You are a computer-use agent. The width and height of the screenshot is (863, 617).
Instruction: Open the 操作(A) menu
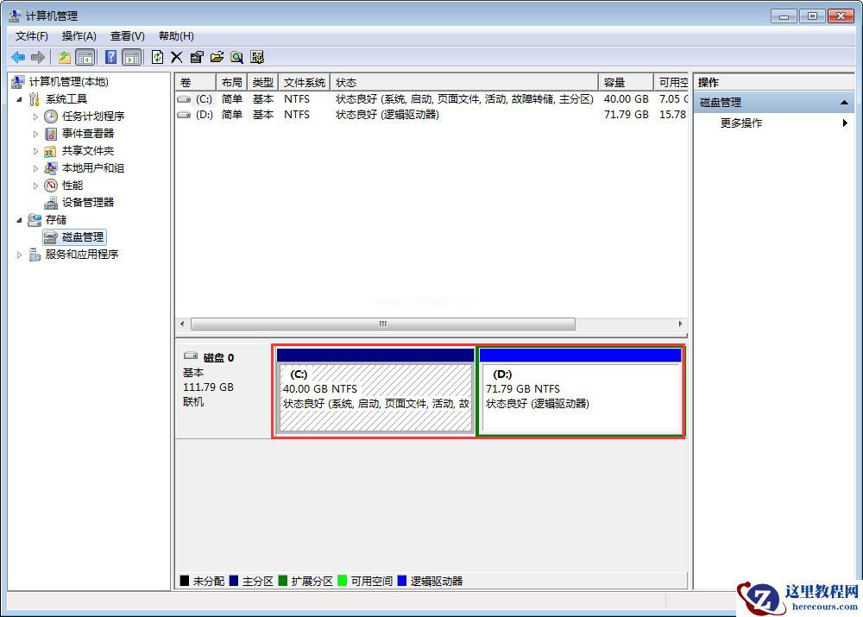[x=79, y=35]
